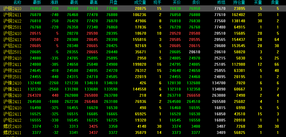
Task: Click the 成交量 column header
Action: point(140,2)
